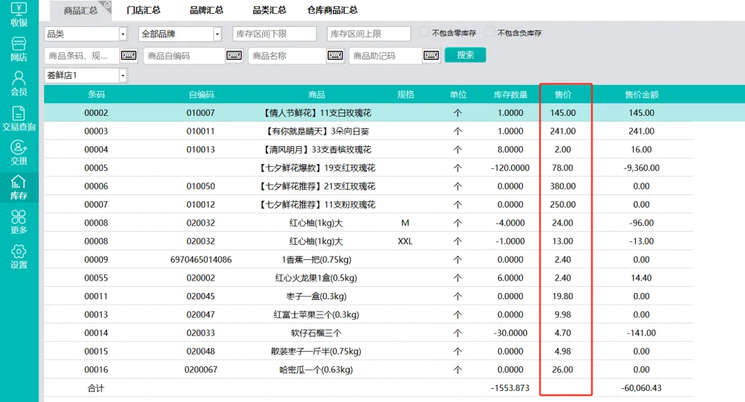Click the 库存数量 column header
745x402 pixels.
(510, 94)
